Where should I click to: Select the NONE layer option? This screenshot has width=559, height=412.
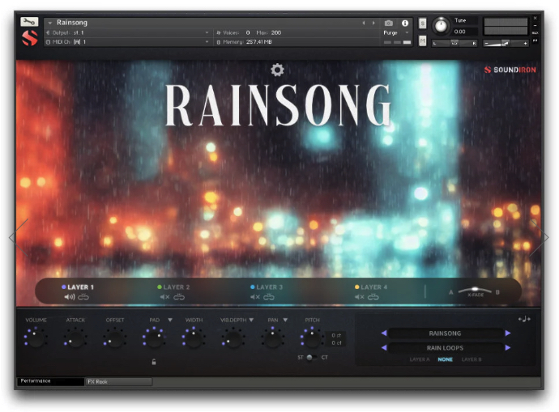pos(446,359)
